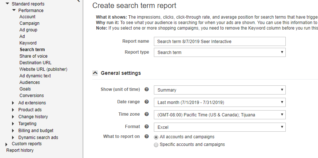
Task: Open help for Show (unit of time)
Action: pyautogui.click(x=147, y=89)
